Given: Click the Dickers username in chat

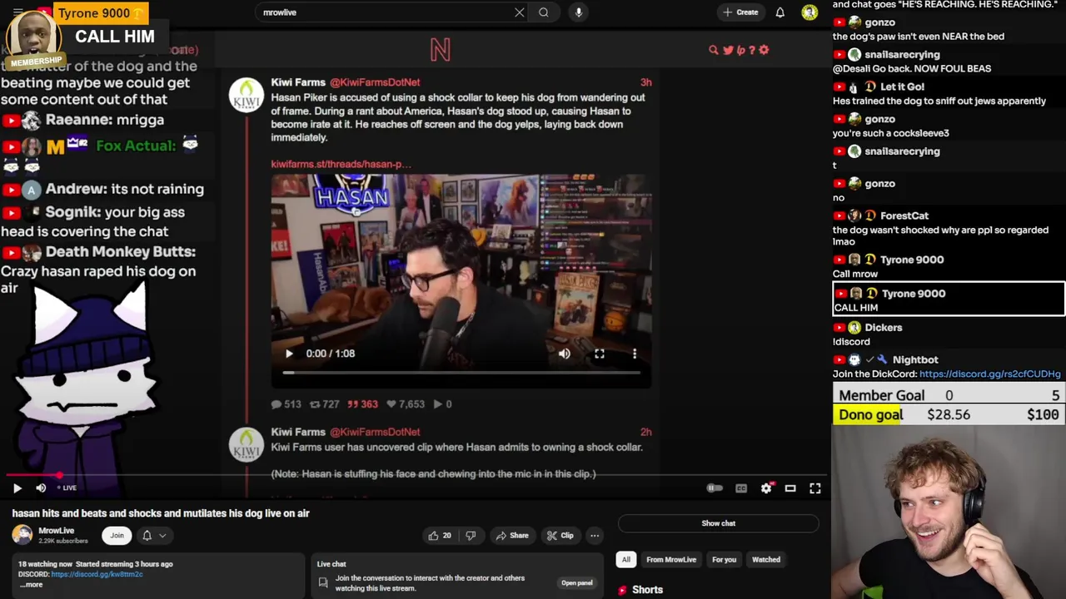Looking at the screenshot, I should click(884, 328).
